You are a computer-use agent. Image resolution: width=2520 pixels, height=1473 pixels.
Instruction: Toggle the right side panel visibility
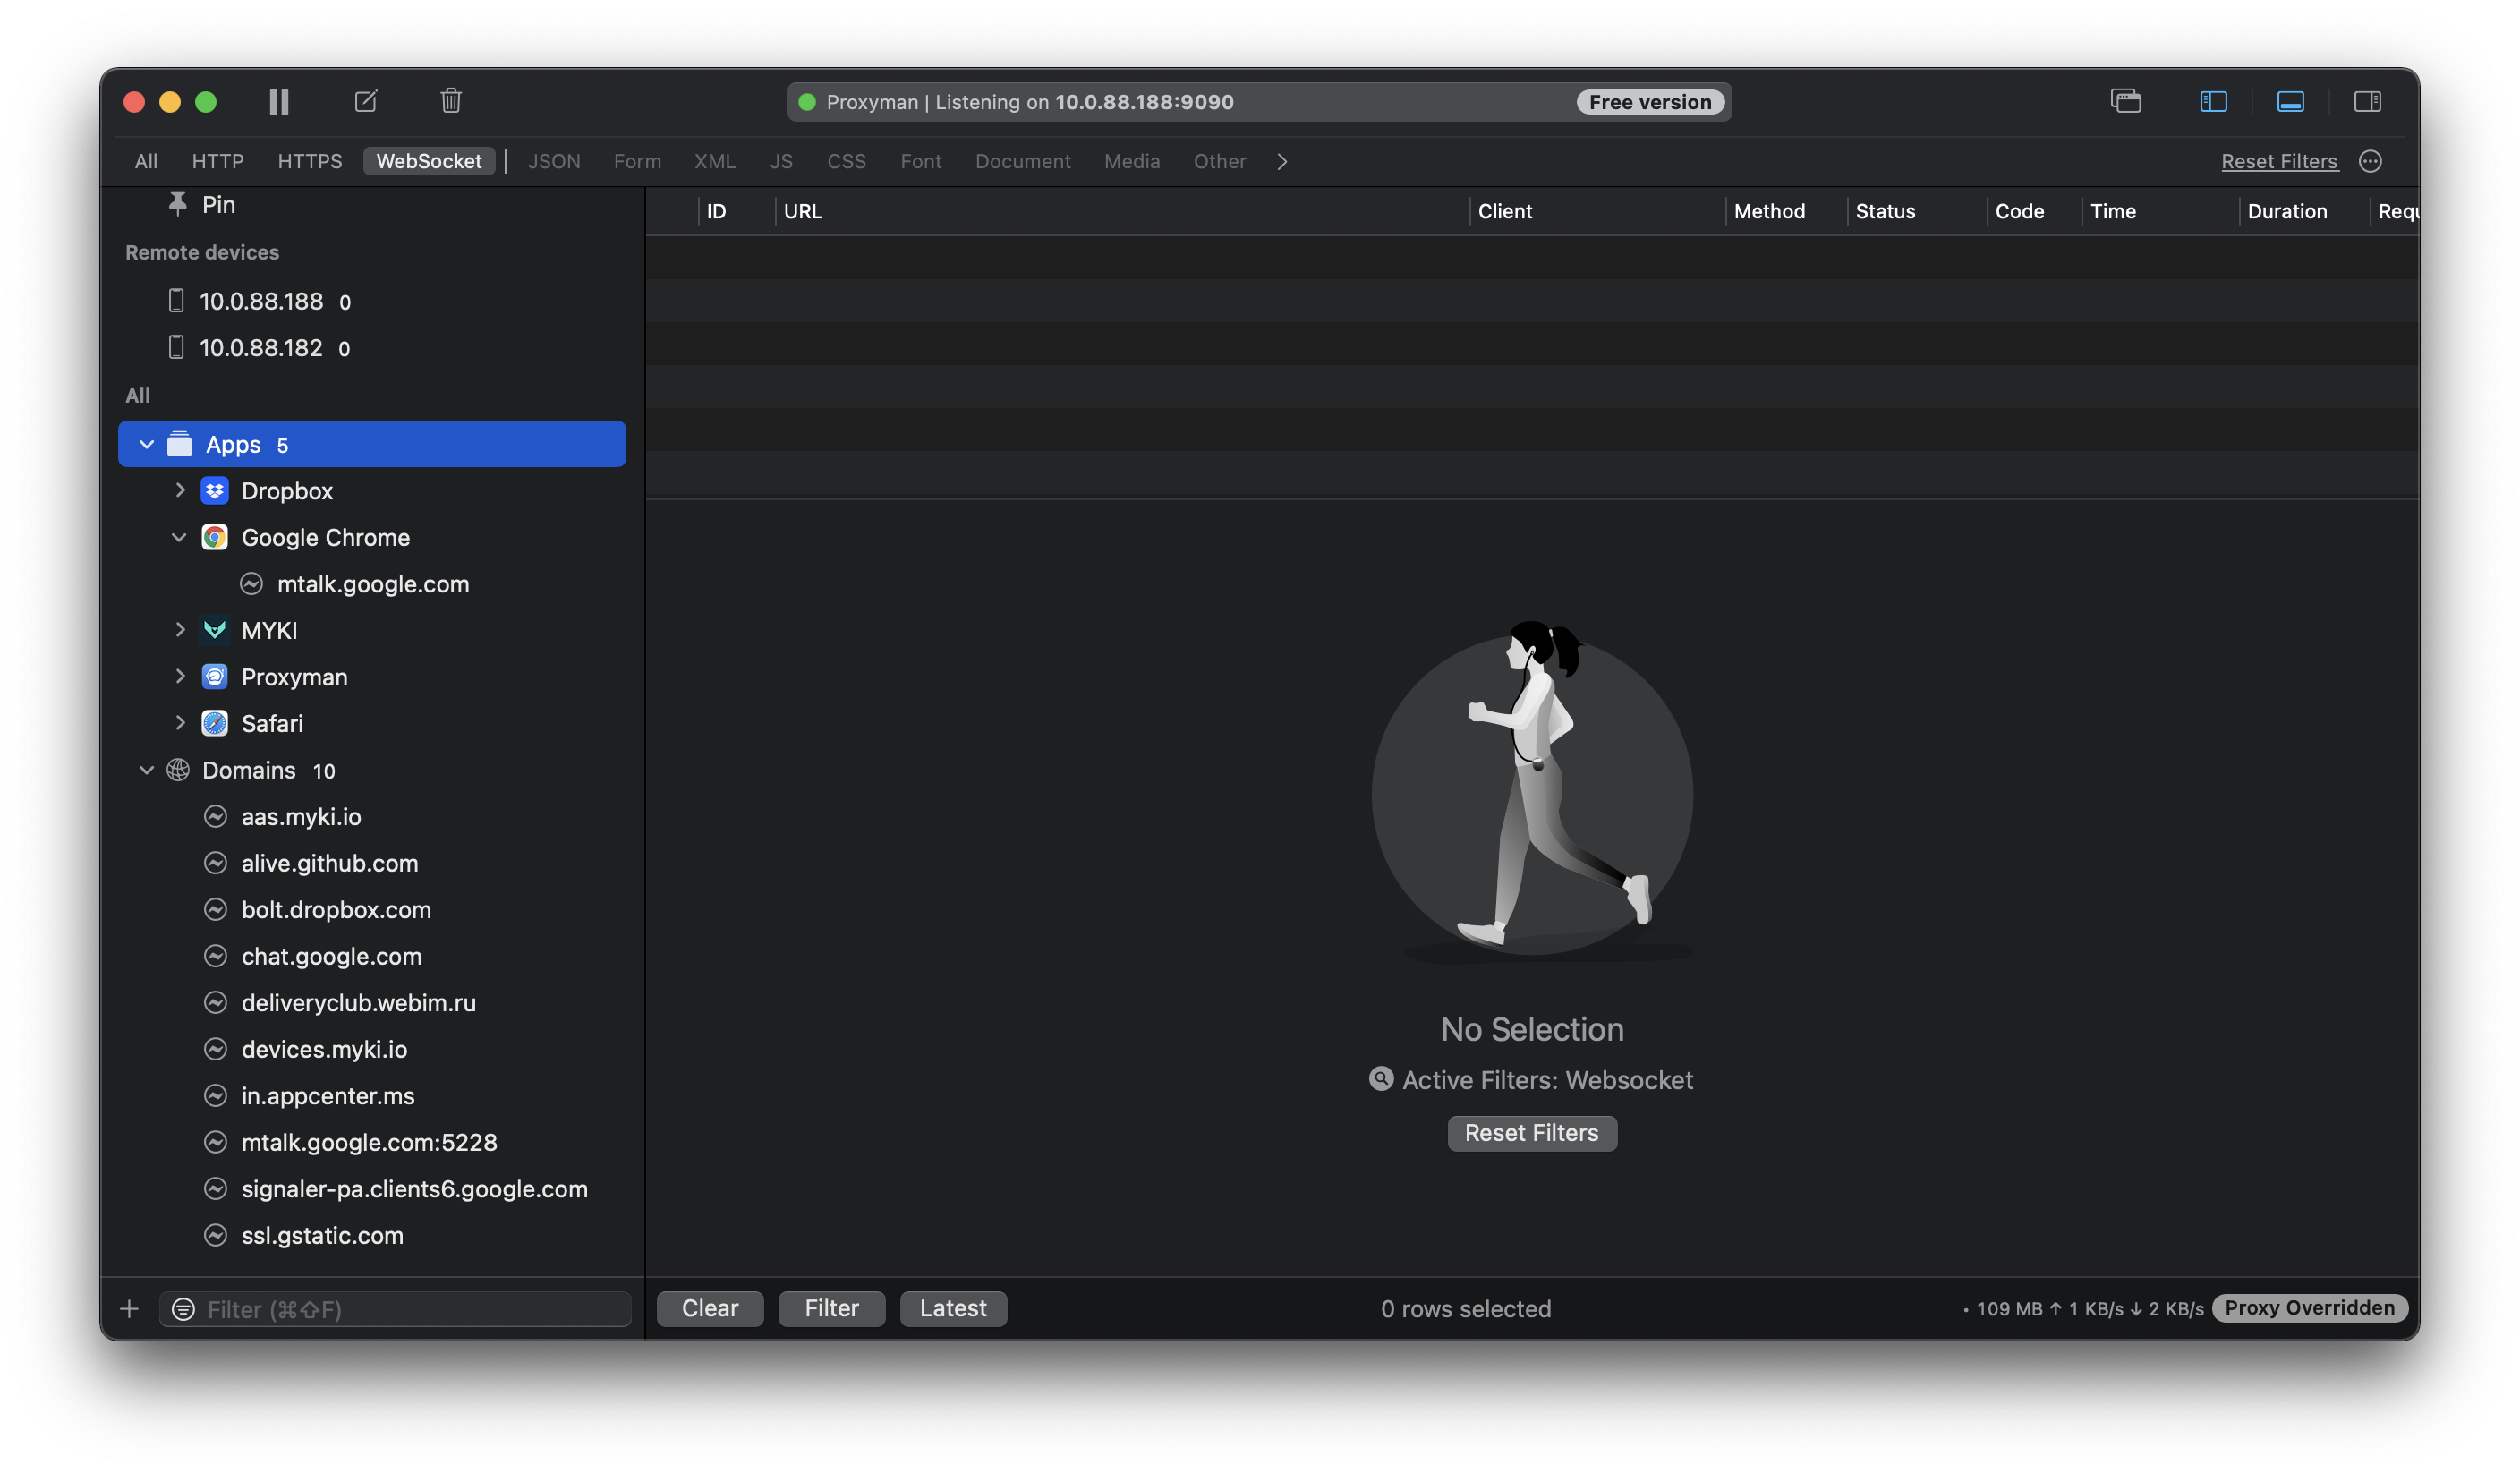point(2368,101)
